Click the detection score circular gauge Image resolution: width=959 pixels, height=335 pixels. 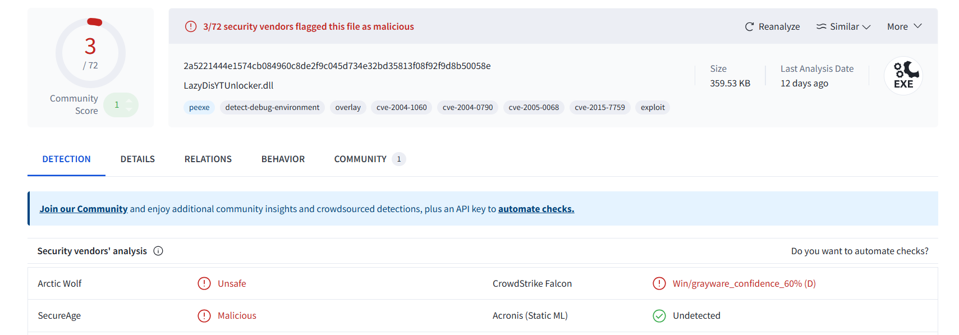click(x=90, y=53)
